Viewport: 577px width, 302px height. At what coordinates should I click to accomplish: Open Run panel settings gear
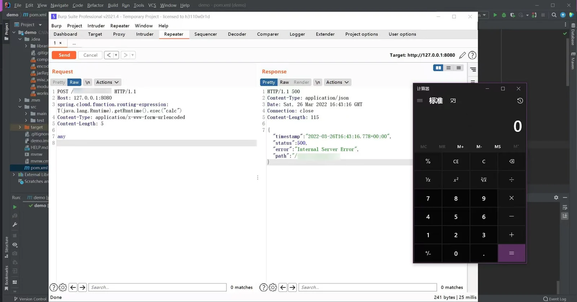click(556, 198)
